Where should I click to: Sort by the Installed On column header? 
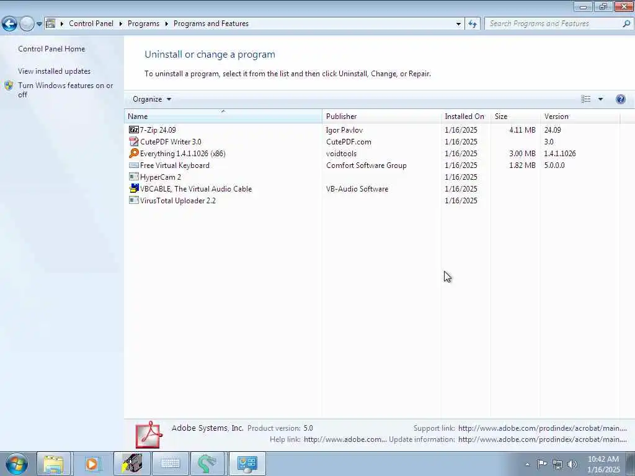[x=466, y=116]
